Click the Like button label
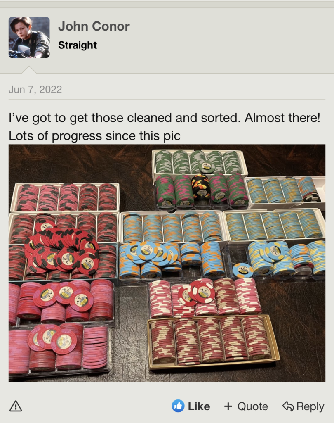This screenshot has width=334, height=423. [199, 406]
